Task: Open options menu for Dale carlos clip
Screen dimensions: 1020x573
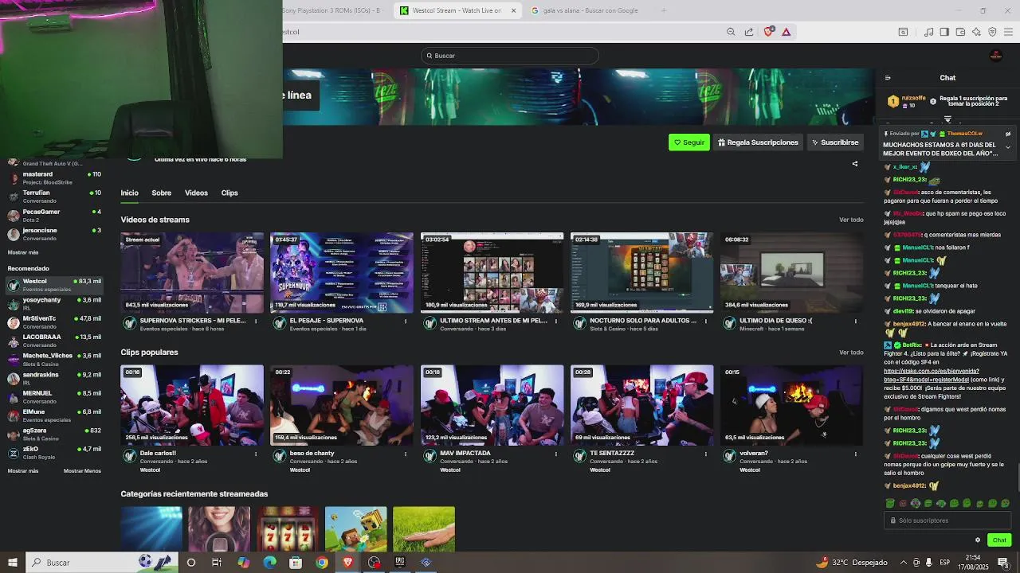Action: click(256, 454)
